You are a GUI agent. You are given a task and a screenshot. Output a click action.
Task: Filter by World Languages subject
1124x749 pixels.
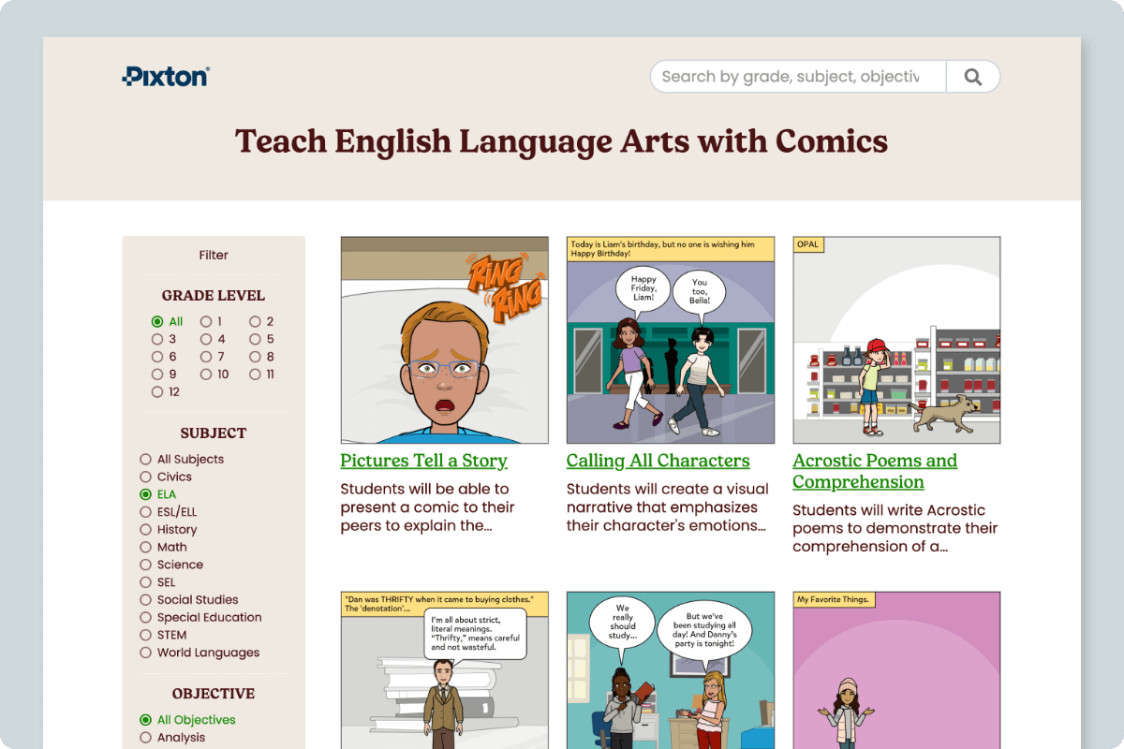145,653
